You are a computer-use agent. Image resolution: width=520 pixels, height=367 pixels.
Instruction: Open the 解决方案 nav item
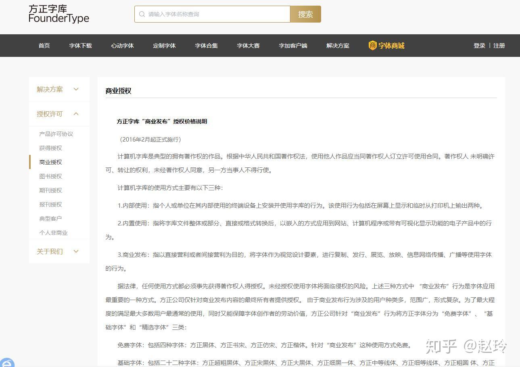pos(338,46)
